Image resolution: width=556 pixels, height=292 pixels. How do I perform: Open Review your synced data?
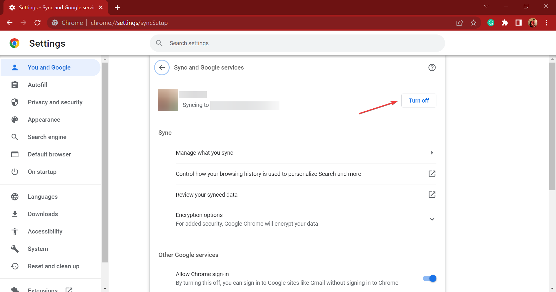pos(306,195)
